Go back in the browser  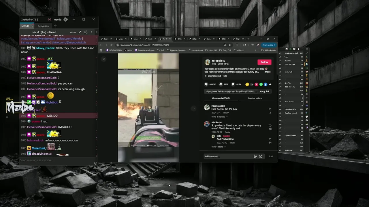pos(101,45)
